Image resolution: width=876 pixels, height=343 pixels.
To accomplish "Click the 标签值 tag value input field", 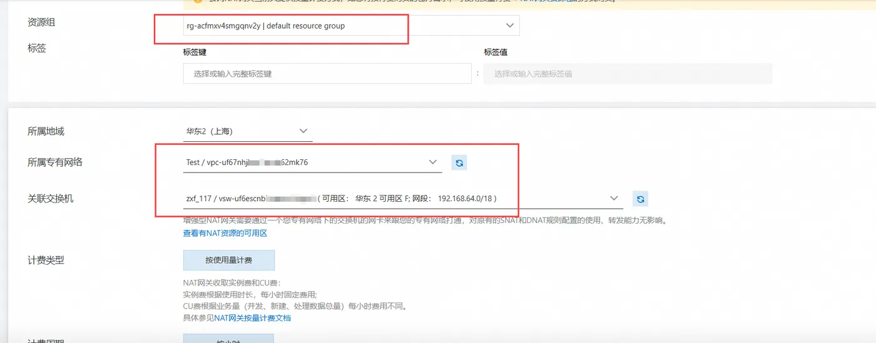I will tap(628, 74).
